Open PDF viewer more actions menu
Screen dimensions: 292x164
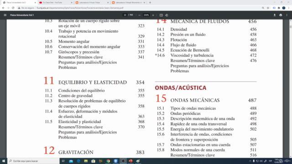tap(287, 15)
